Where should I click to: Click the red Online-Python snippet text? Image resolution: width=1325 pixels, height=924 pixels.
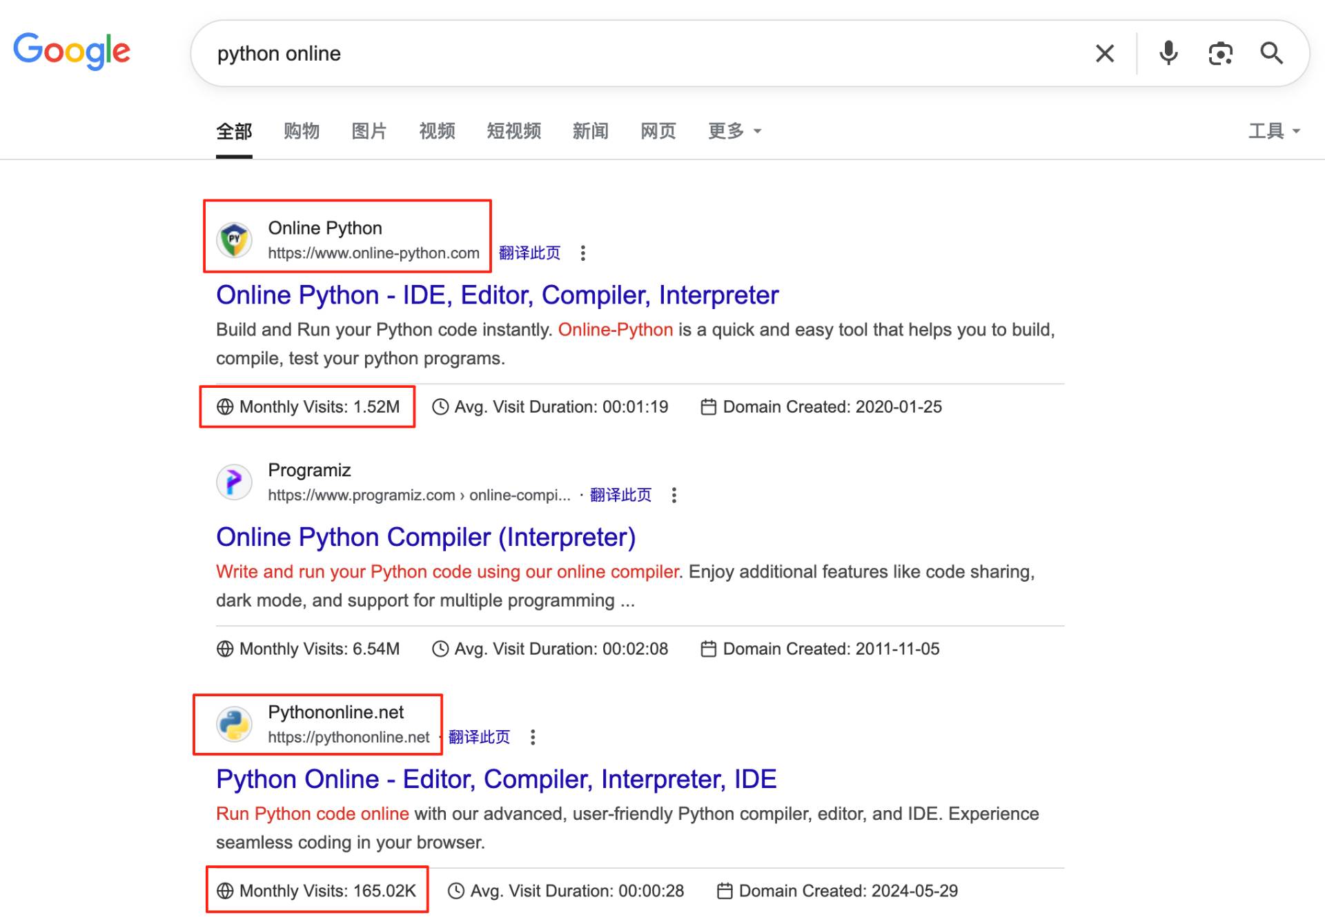pos(615,330)
